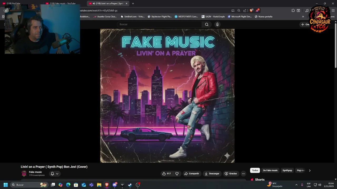The height and width of the screenshot is (189, 337).
Task: Open Task View in taskbar
Action: click(x=53, y=185)
